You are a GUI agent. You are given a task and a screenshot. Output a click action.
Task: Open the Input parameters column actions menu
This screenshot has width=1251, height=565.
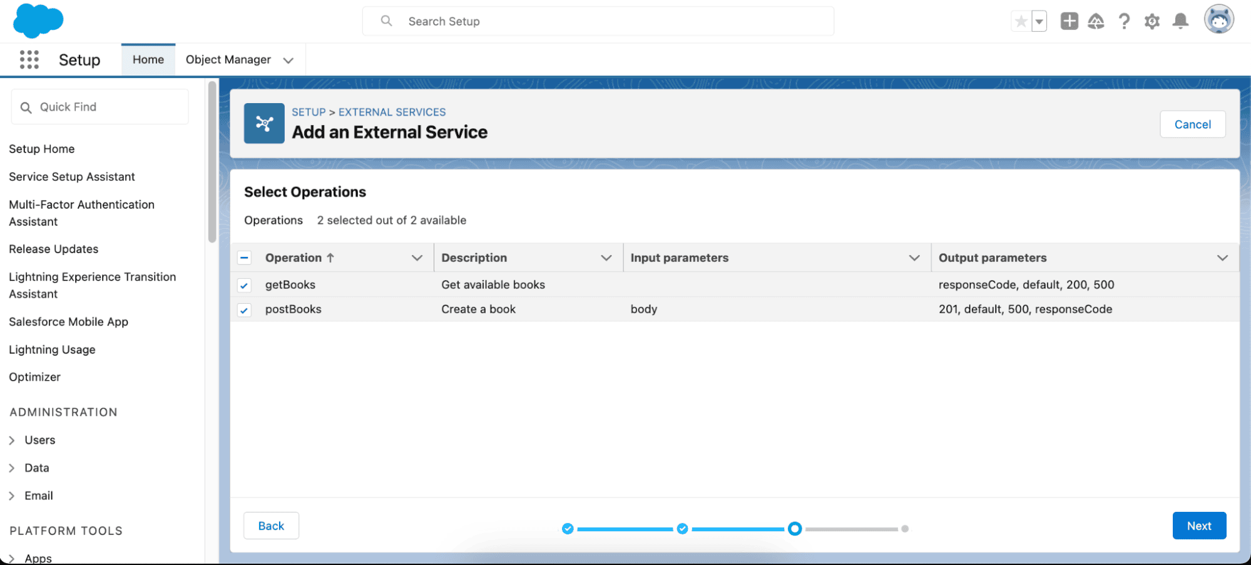pyautogui.click(x=914, y=257)
